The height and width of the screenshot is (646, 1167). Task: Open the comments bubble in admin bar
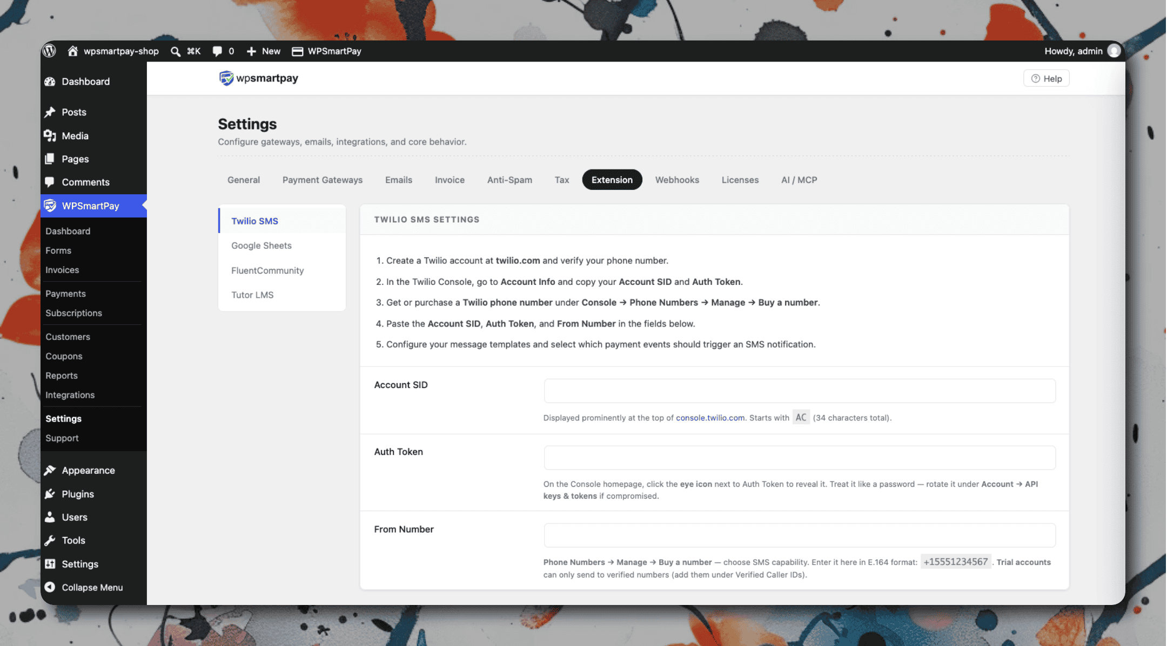pos(217,51)
